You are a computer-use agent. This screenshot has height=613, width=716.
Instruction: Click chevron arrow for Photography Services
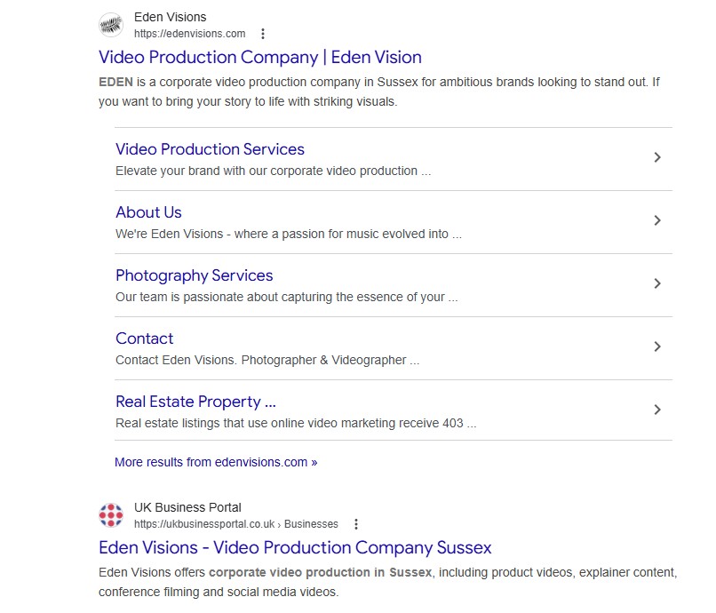tap(657, 283)
